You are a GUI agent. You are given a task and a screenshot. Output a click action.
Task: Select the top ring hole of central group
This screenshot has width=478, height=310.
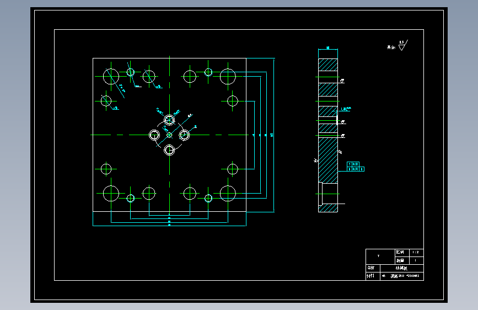point(169,120)
